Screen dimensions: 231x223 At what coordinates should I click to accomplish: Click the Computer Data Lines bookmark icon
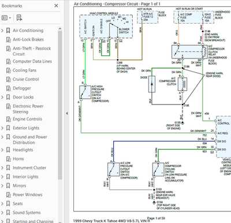point(8,62)
